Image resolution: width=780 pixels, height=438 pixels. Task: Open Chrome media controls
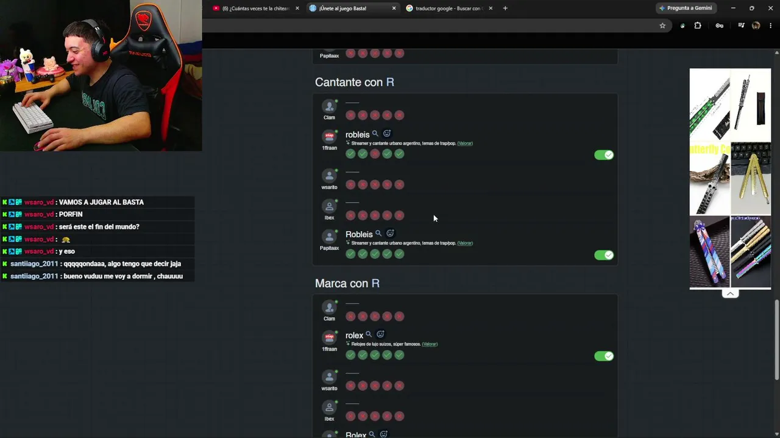741,26
